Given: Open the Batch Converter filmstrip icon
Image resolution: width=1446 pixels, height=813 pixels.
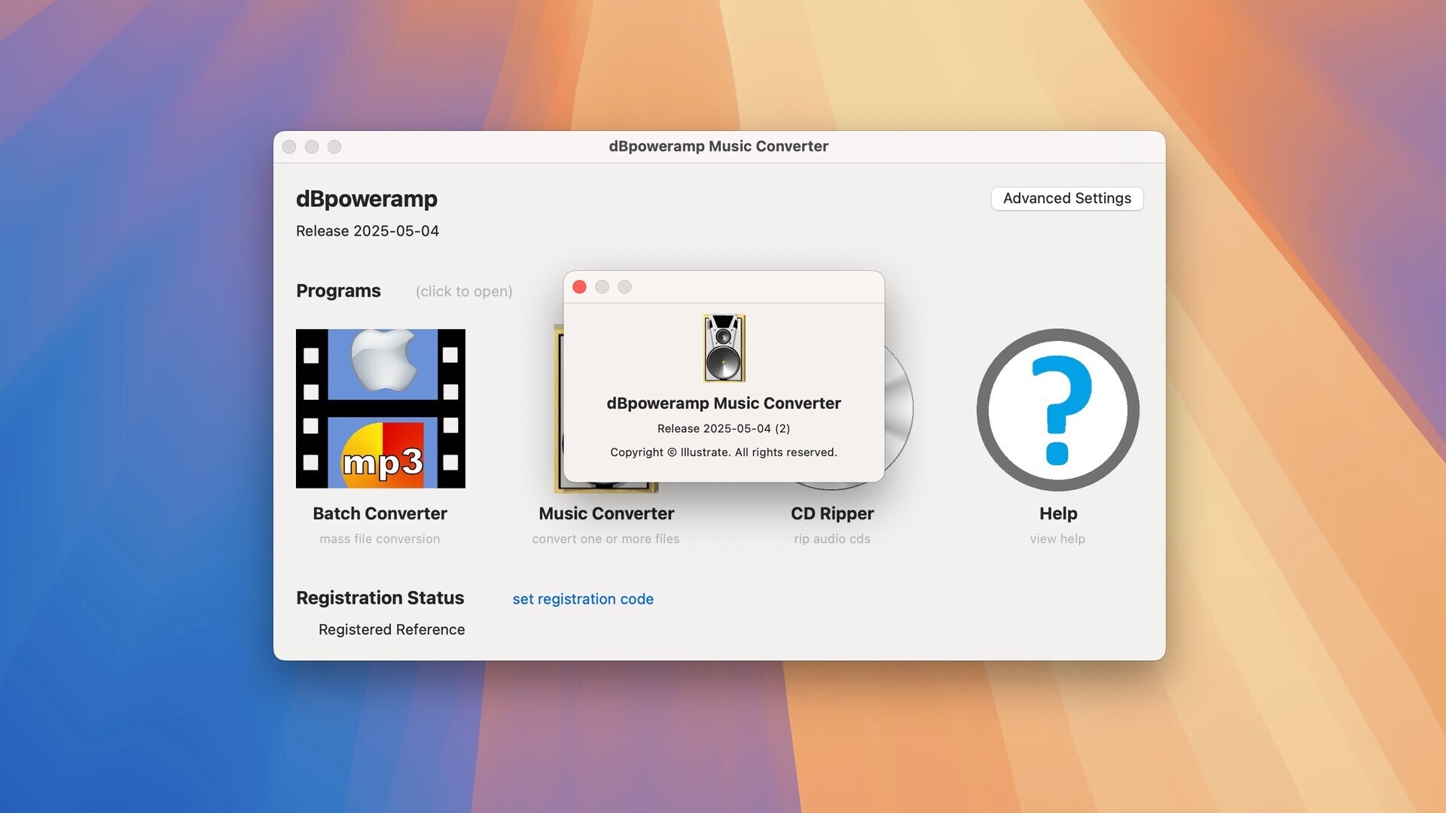Looking at the screenshot, I should (380, 408).
